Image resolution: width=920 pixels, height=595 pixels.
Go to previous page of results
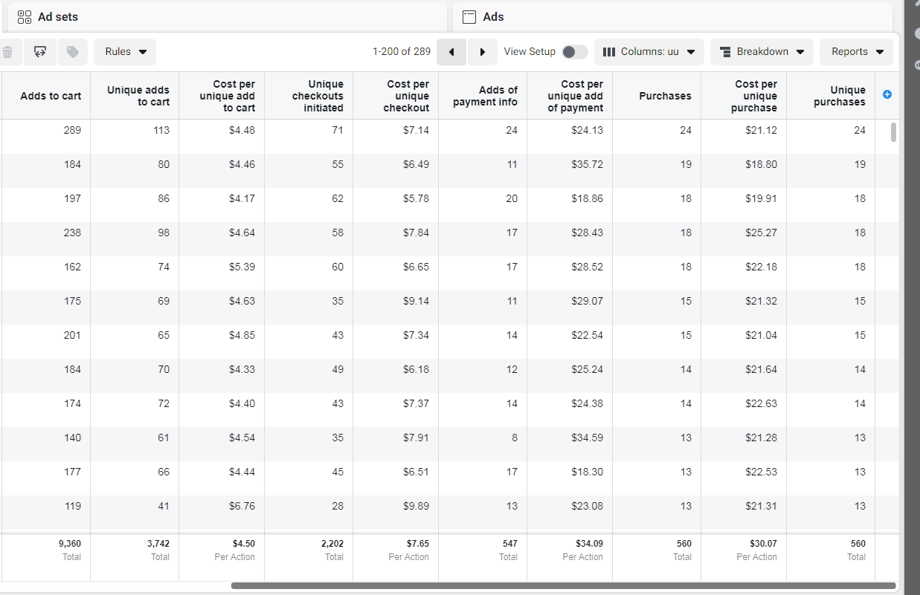pyautogui.click(x=451, y=52)
